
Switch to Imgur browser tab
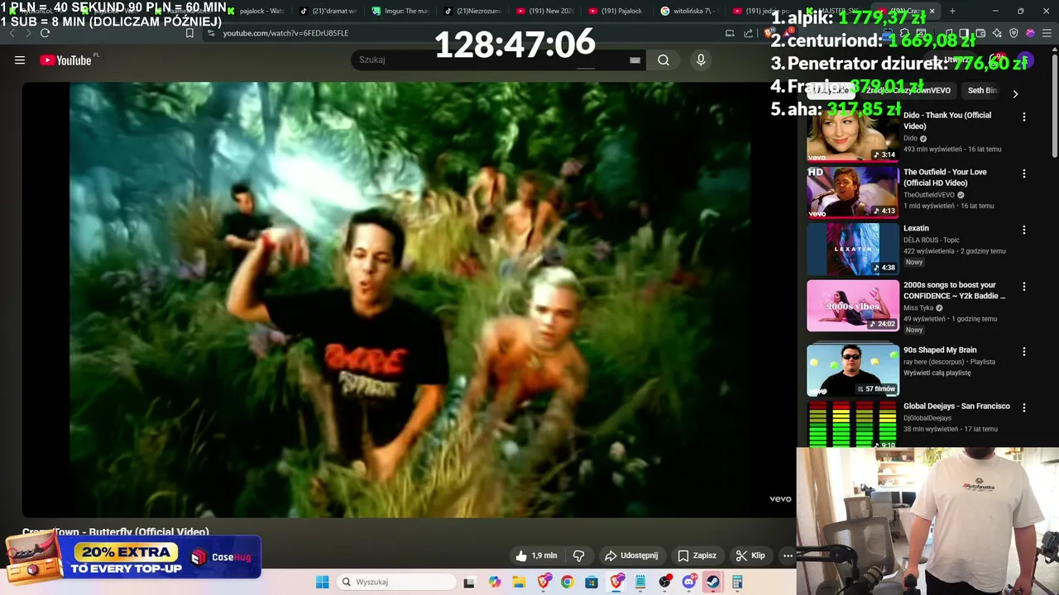pos(400,12)
